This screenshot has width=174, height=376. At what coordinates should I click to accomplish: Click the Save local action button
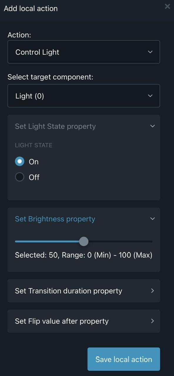[x=123, y=359]
